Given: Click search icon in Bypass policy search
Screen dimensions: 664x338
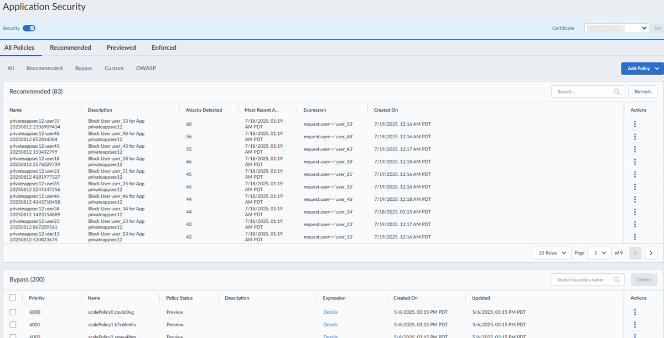Looking at the screenshot, I should 616,280.
